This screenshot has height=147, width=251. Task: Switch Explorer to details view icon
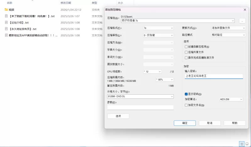click(242, 144)
